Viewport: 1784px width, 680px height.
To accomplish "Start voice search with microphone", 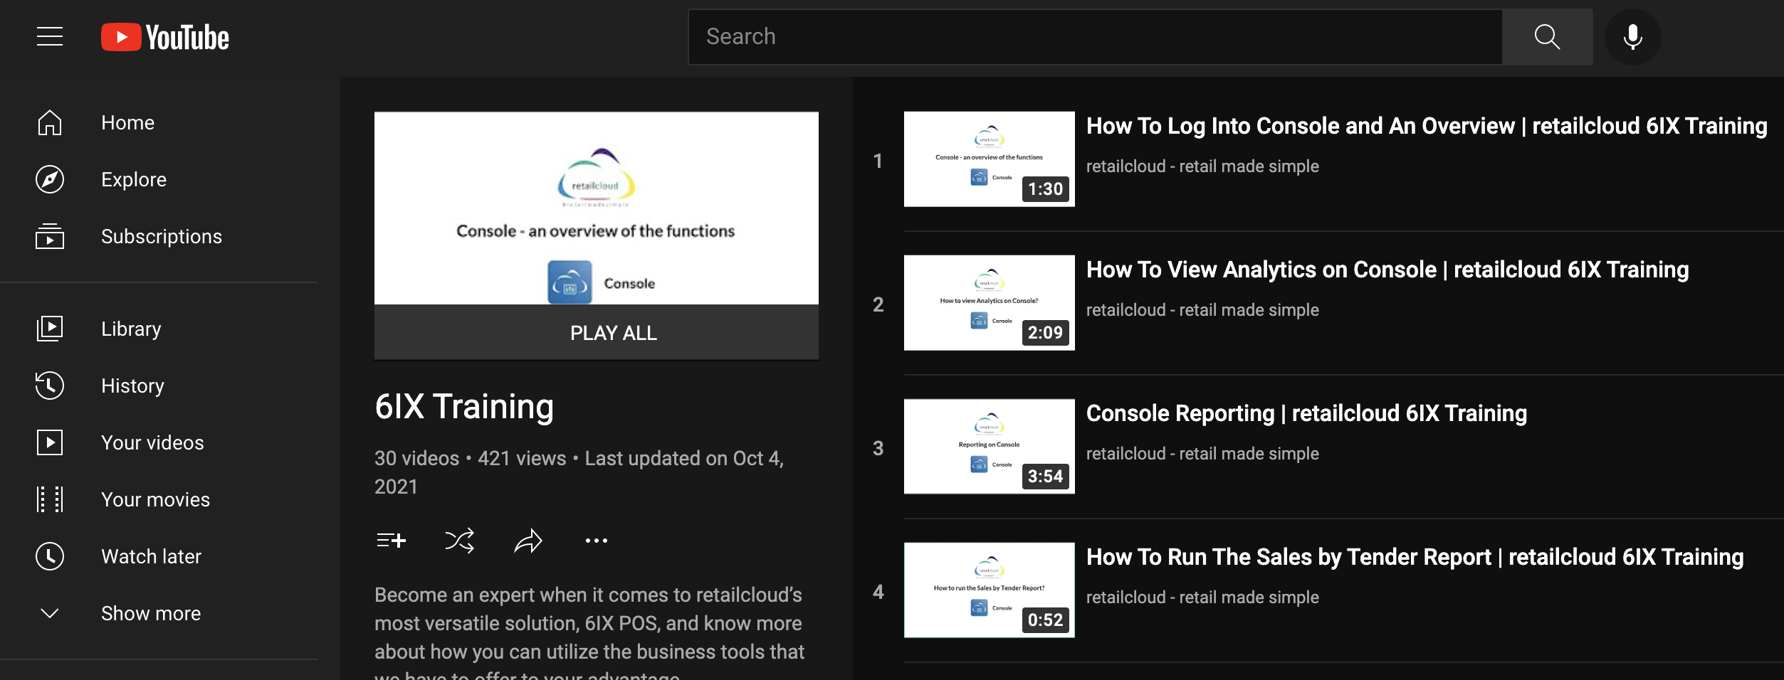I will 1632,37.
